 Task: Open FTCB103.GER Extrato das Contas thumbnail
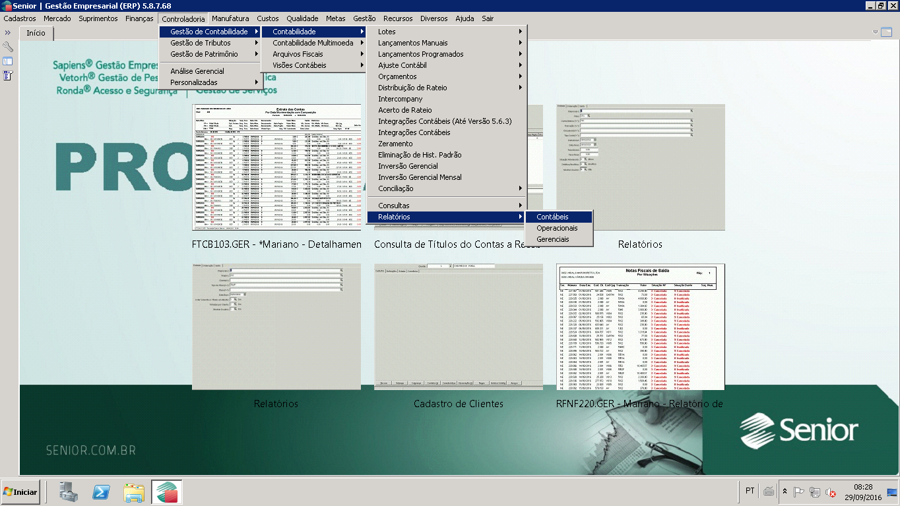(276, 167)
